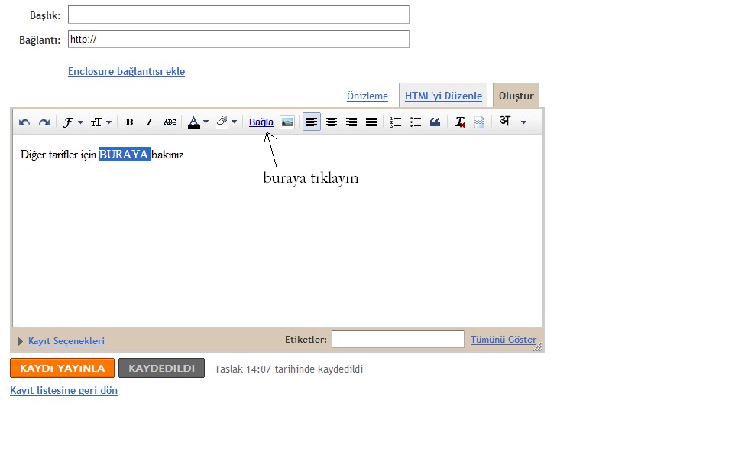Image resolution: width=735 pixels, height=462 pixels.
Task: Click the redo arrow icon
Action: click(x=44, y=122)
